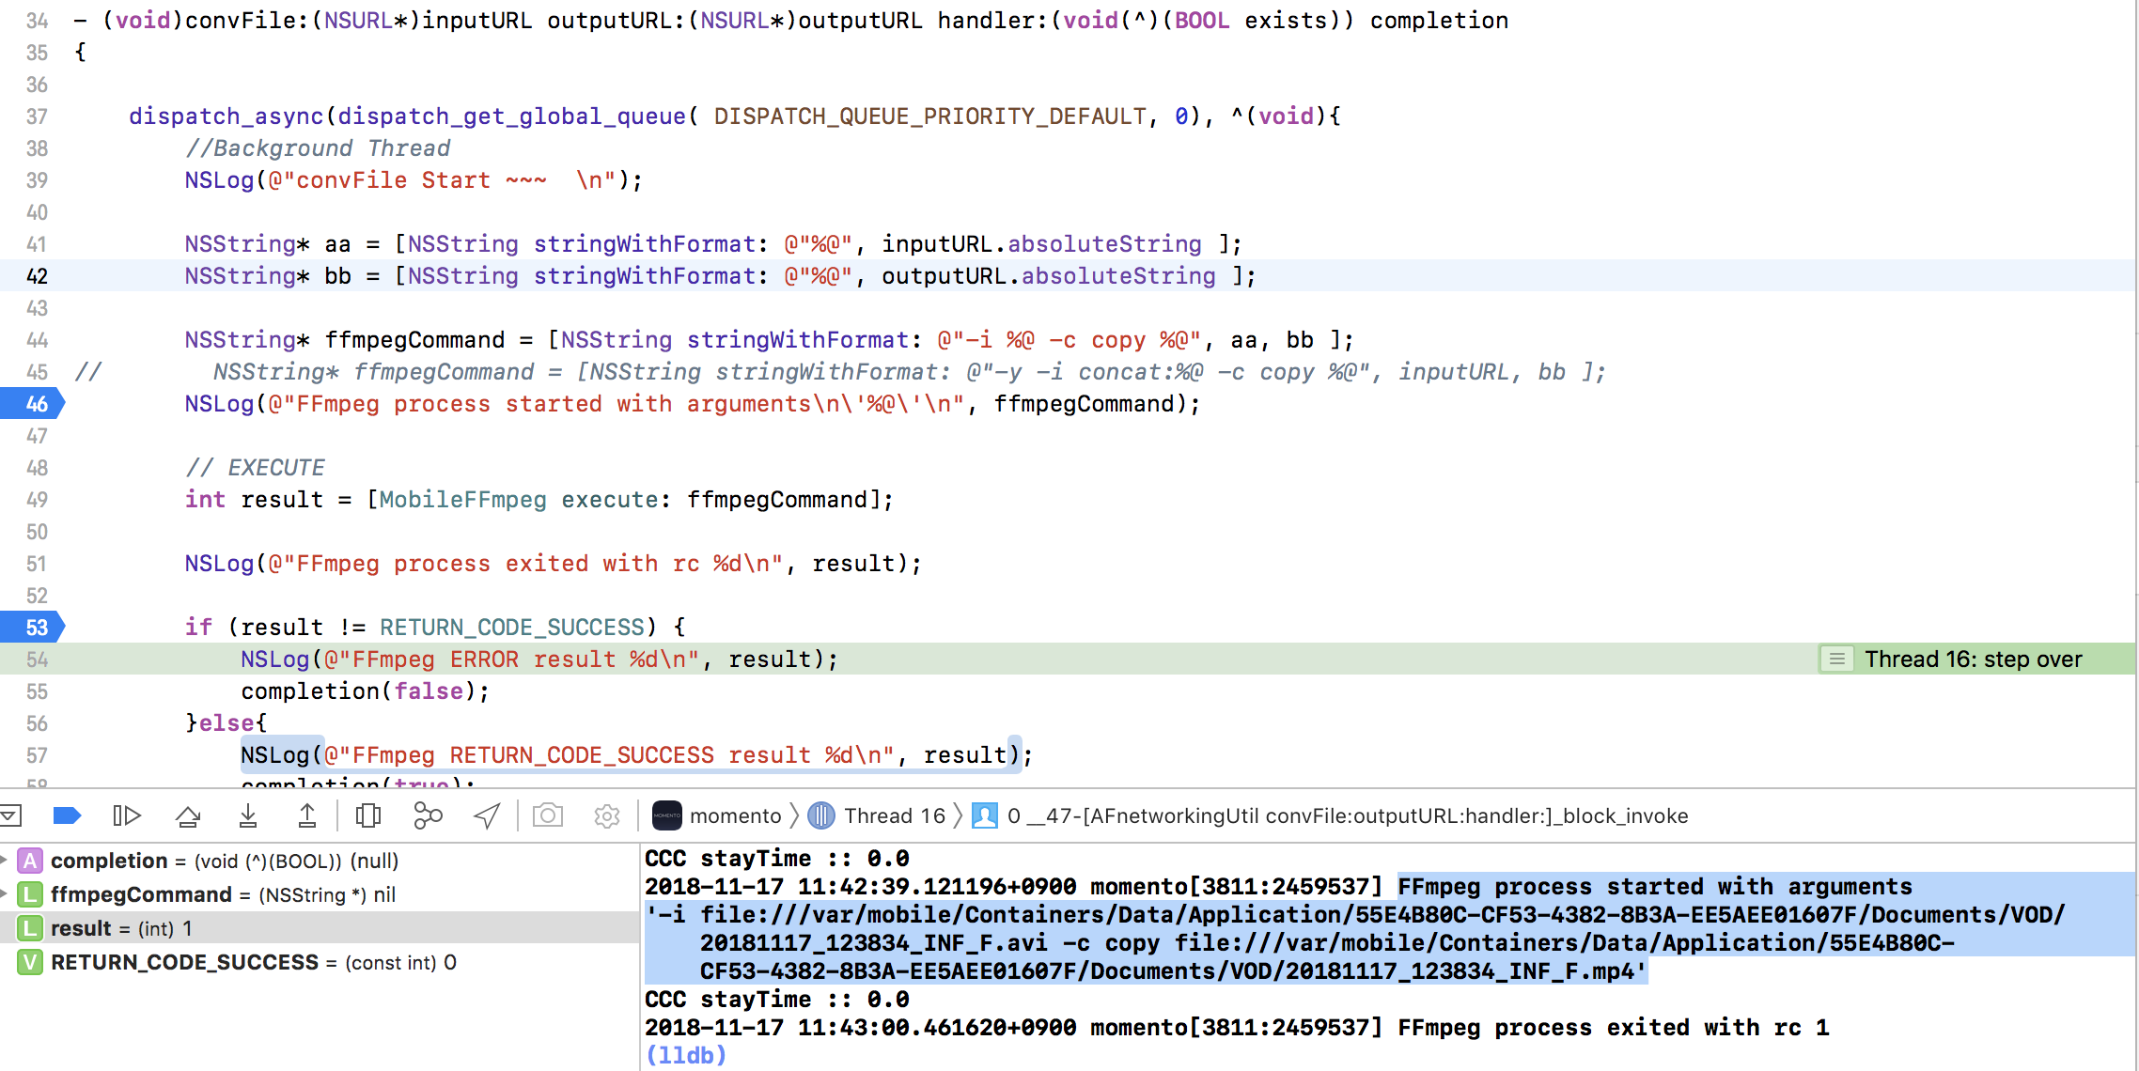Click Step Over debug button
The width and height of the screenshot is (2139, 1071).
coord(188,815)
